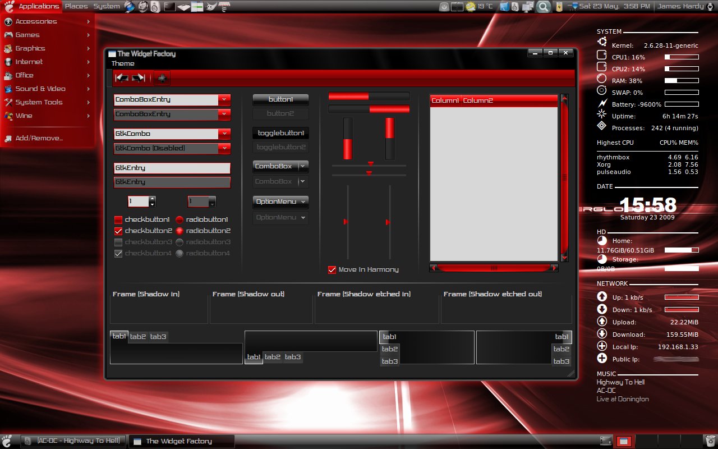Click Column1 header in tree view
718x449 pixels.
pos(445,100)
